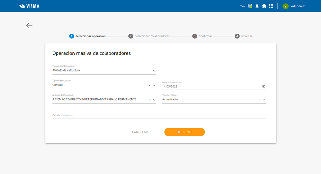Clear the Atributo de Estructura selection
The height and width of the screenshot is (174, 321).
click(149, 100)
